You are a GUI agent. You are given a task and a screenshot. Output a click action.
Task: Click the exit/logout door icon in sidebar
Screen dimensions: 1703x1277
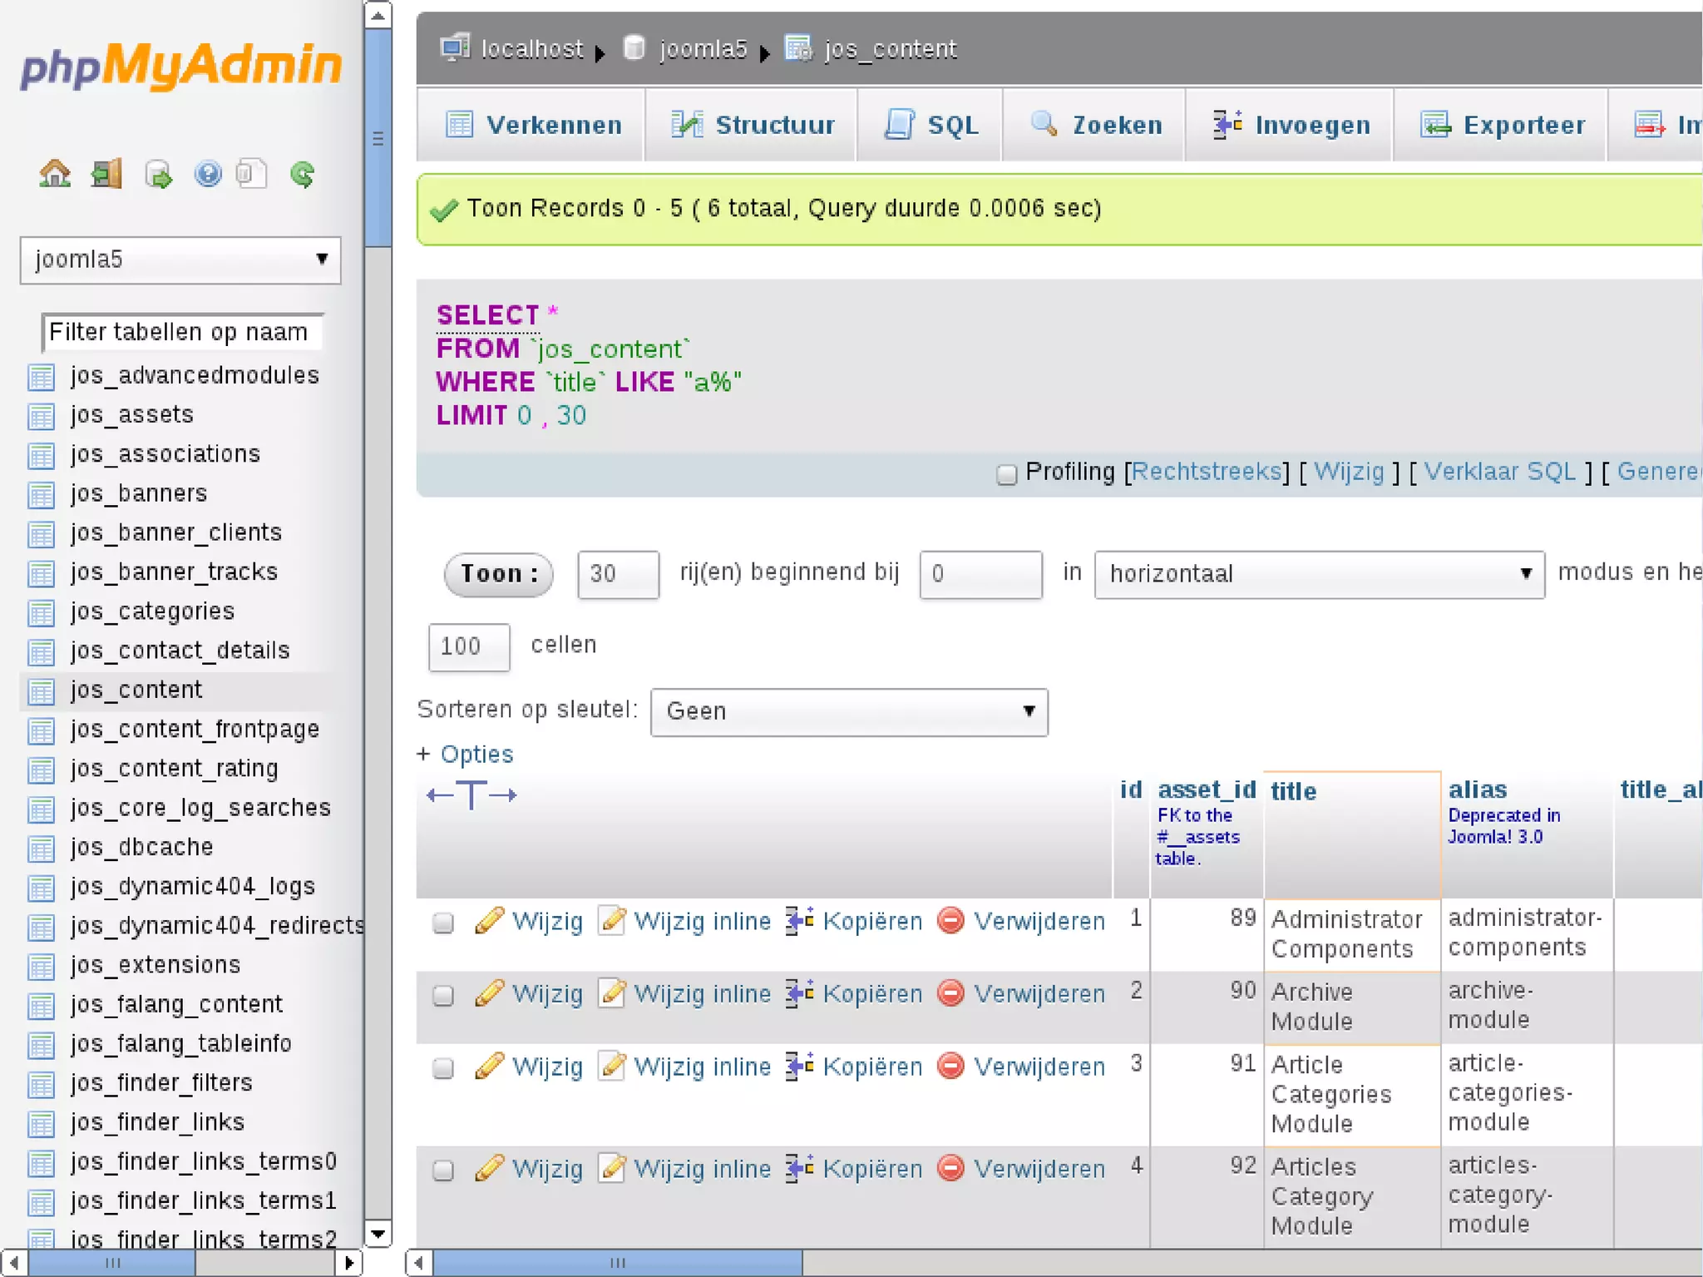[106, 174]
